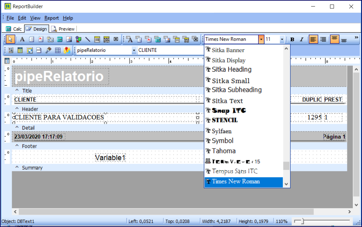Toggle Italic formatting
Image resolution: width=362 pixels, height=227 pixels.
(302, 39)
